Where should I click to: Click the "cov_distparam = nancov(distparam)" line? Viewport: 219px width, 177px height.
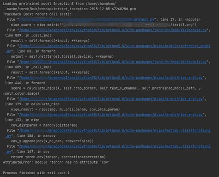pyautogui.click(x=44, y=125)
